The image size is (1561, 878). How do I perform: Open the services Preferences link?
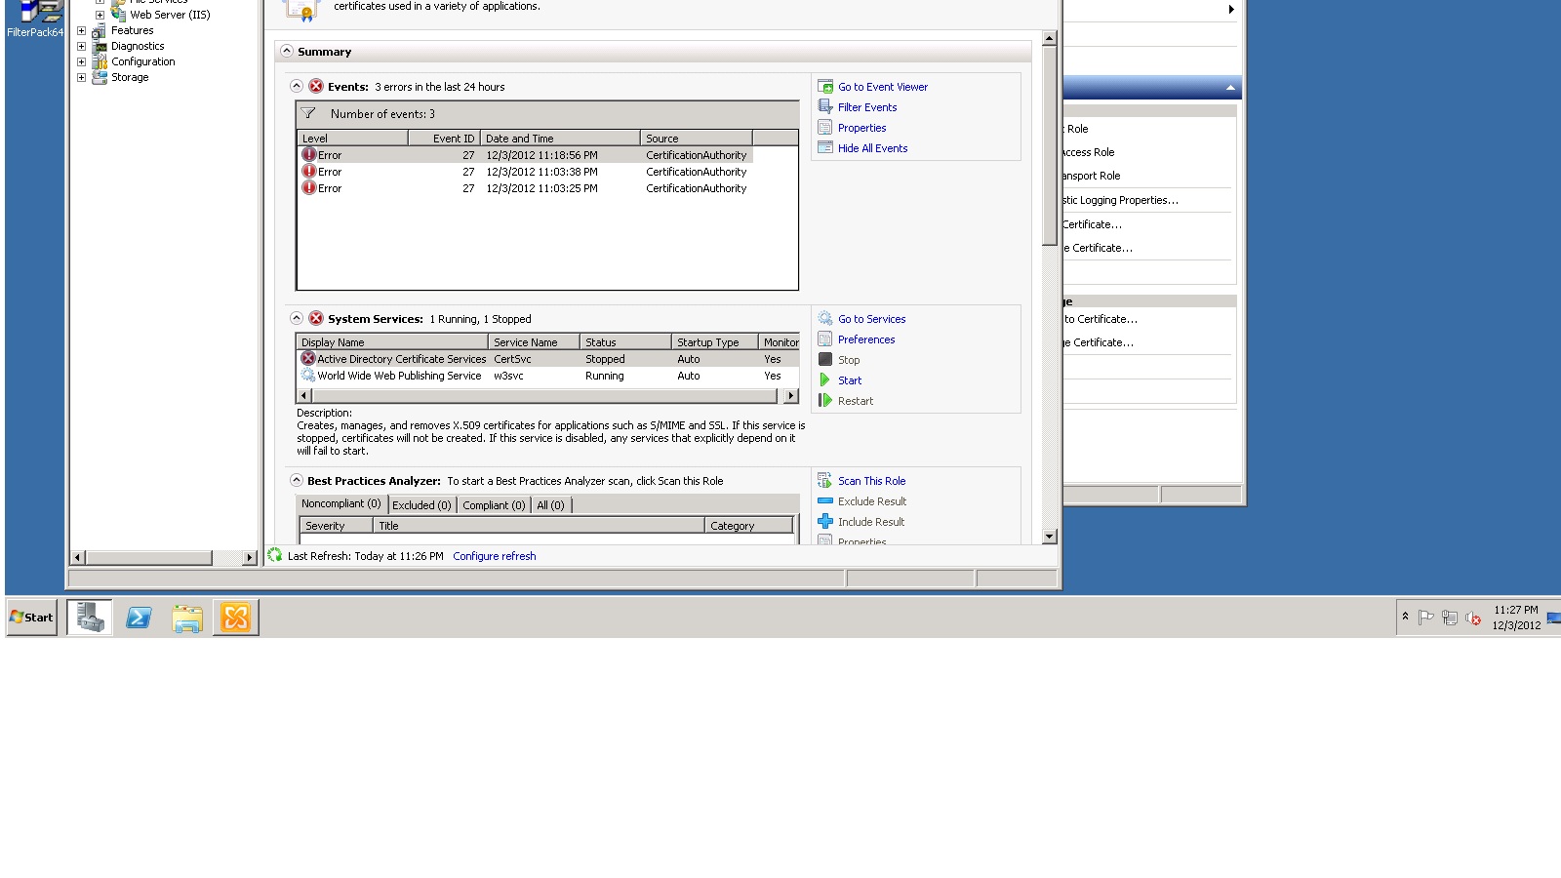click(866, 339)
